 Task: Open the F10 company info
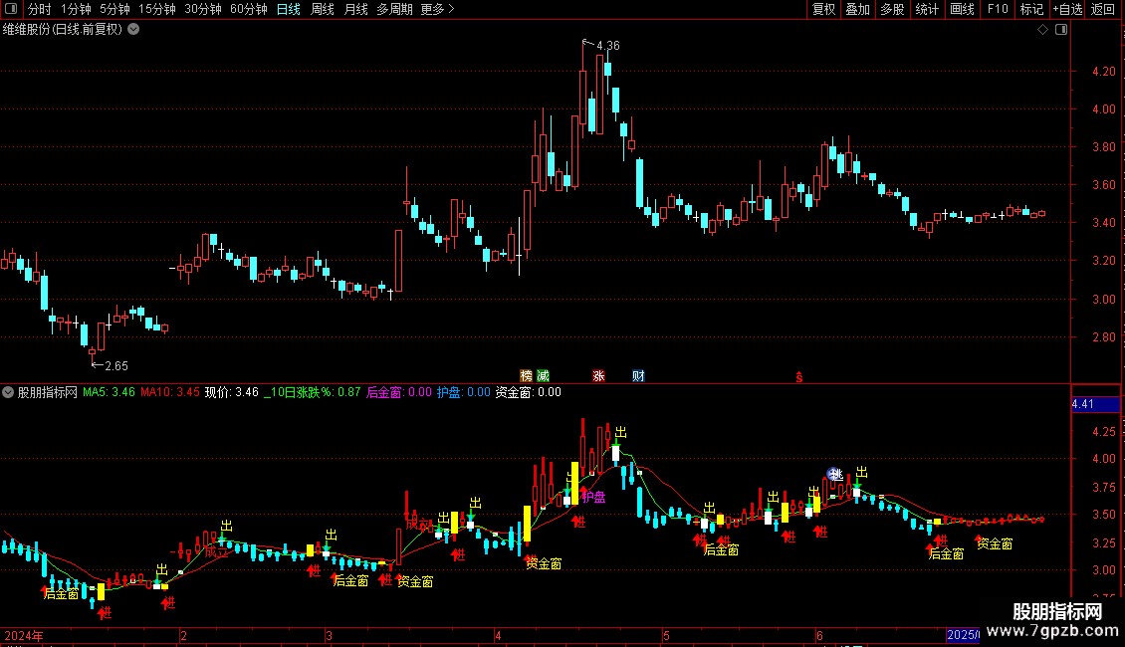[x=998, y=9]
